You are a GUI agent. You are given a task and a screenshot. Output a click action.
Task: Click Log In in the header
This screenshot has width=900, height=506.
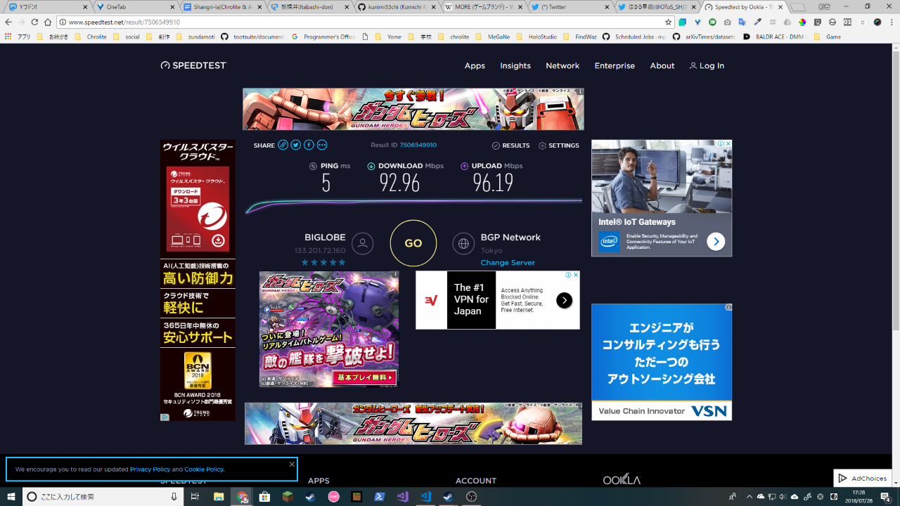tap(707, 65)
